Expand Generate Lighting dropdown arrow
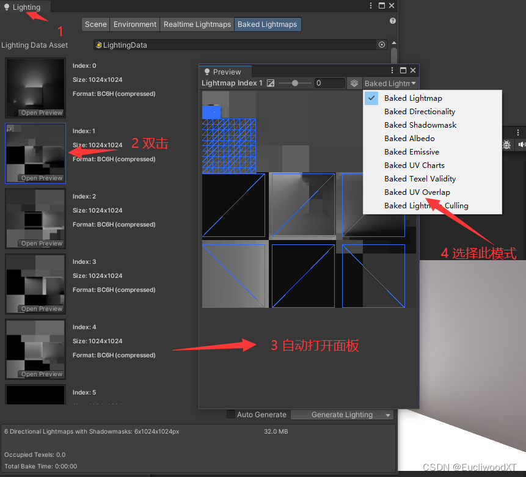The image size is (526, 477). (x=388, y=415)
